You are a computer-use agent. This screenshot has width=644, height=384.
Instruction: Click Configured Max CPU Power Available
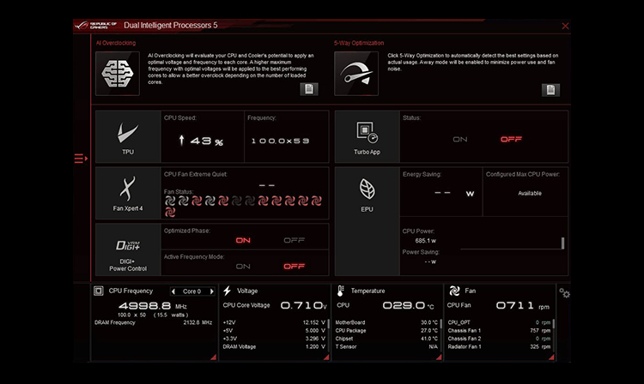coord(530,194)
